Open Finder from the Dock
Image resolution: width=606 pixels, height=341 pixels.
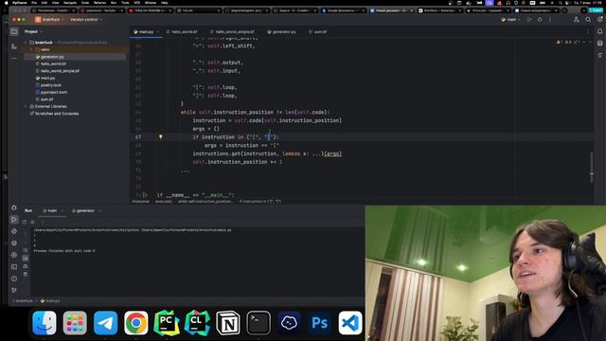(45, 322)
